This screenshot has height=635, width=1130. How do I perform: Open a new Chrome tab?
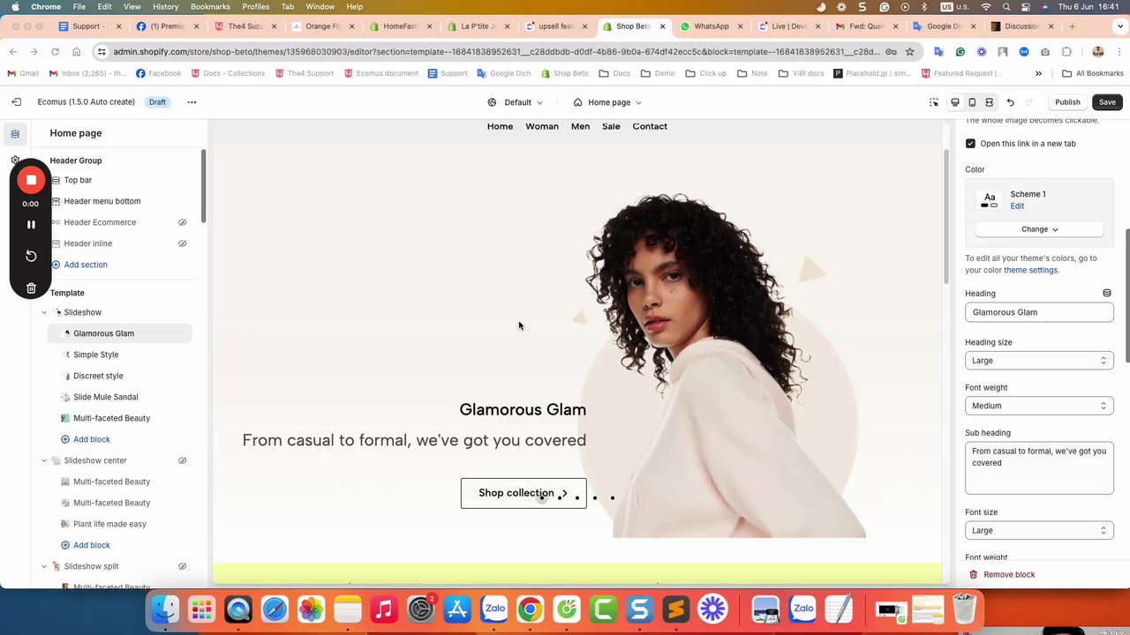point(1072,26)
